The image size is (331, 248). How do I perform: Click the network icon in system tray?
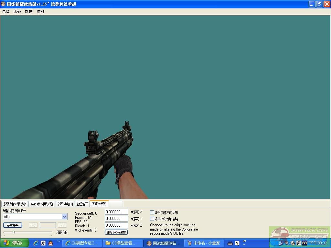[x=281, y=243]
